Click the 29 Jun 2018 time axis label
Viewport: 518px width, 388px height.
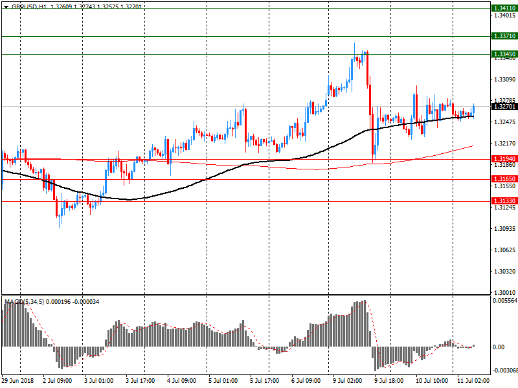coord(17,381)
